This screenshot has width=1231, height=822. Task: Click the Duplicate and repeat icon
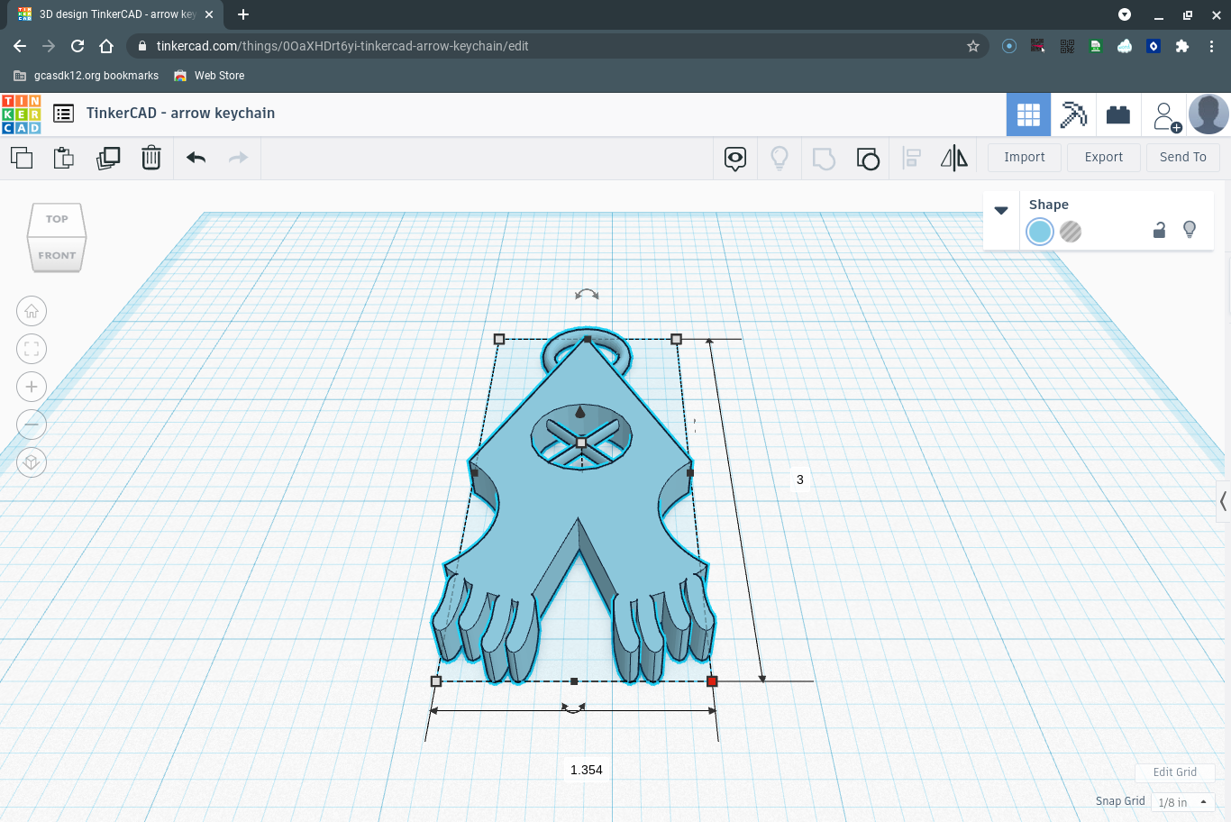(x=108, y=158)
